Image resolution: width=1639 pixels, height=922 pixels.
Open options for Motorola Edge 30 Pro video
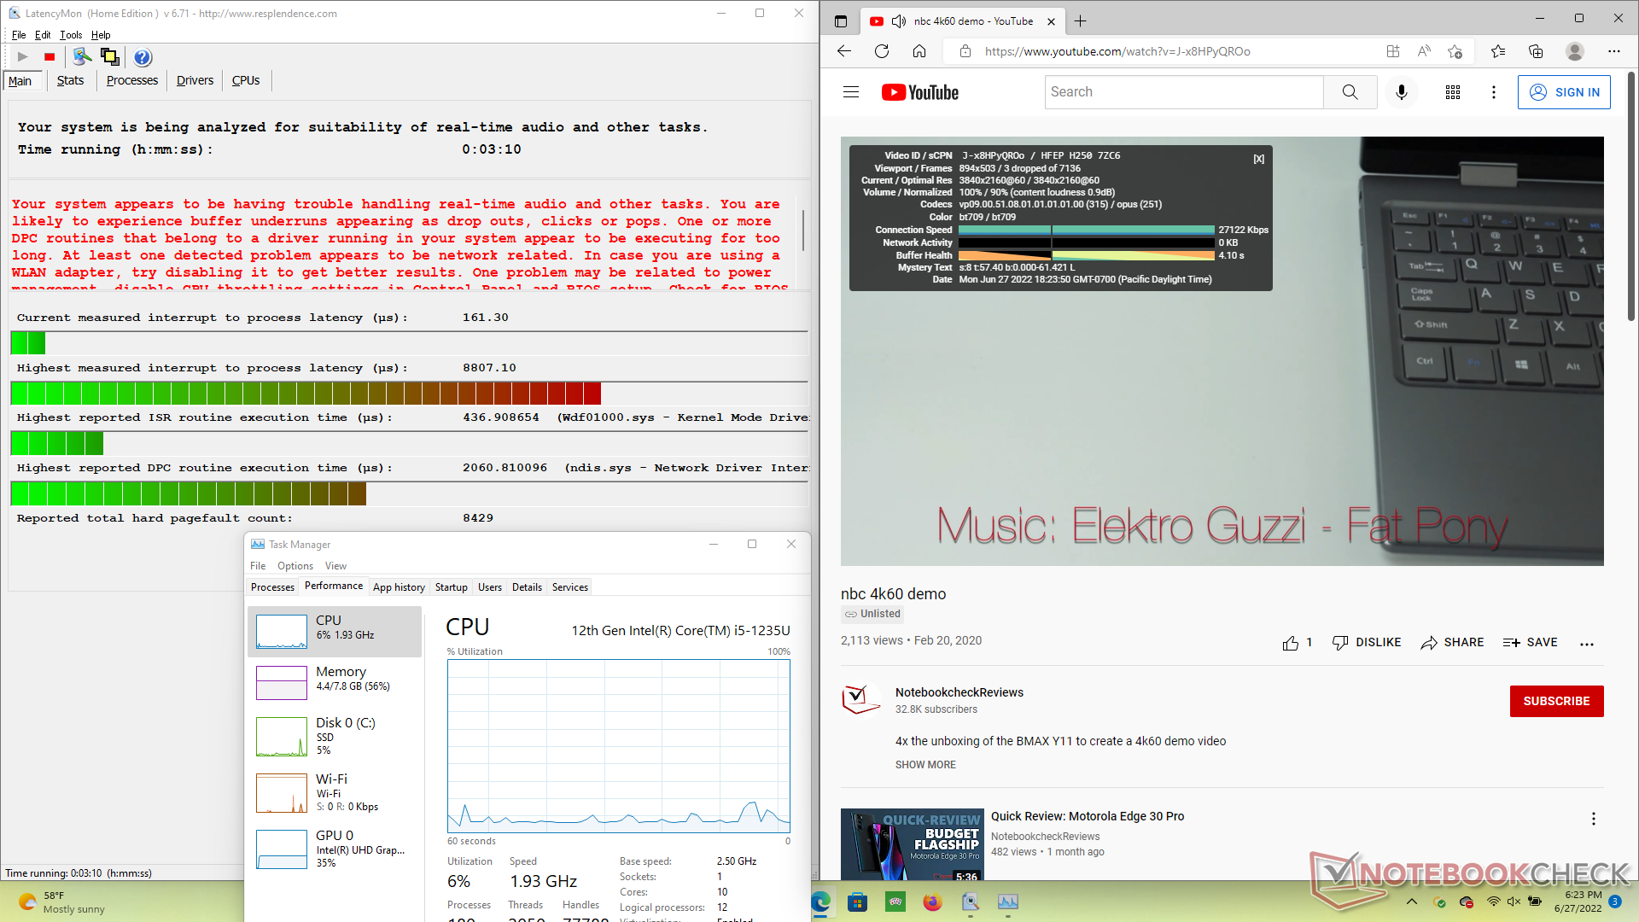pyautogui.click(x=1593, y=819)
